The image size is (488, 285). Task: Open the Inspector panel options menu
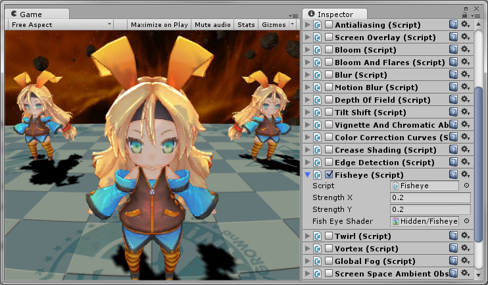point(476,16)
